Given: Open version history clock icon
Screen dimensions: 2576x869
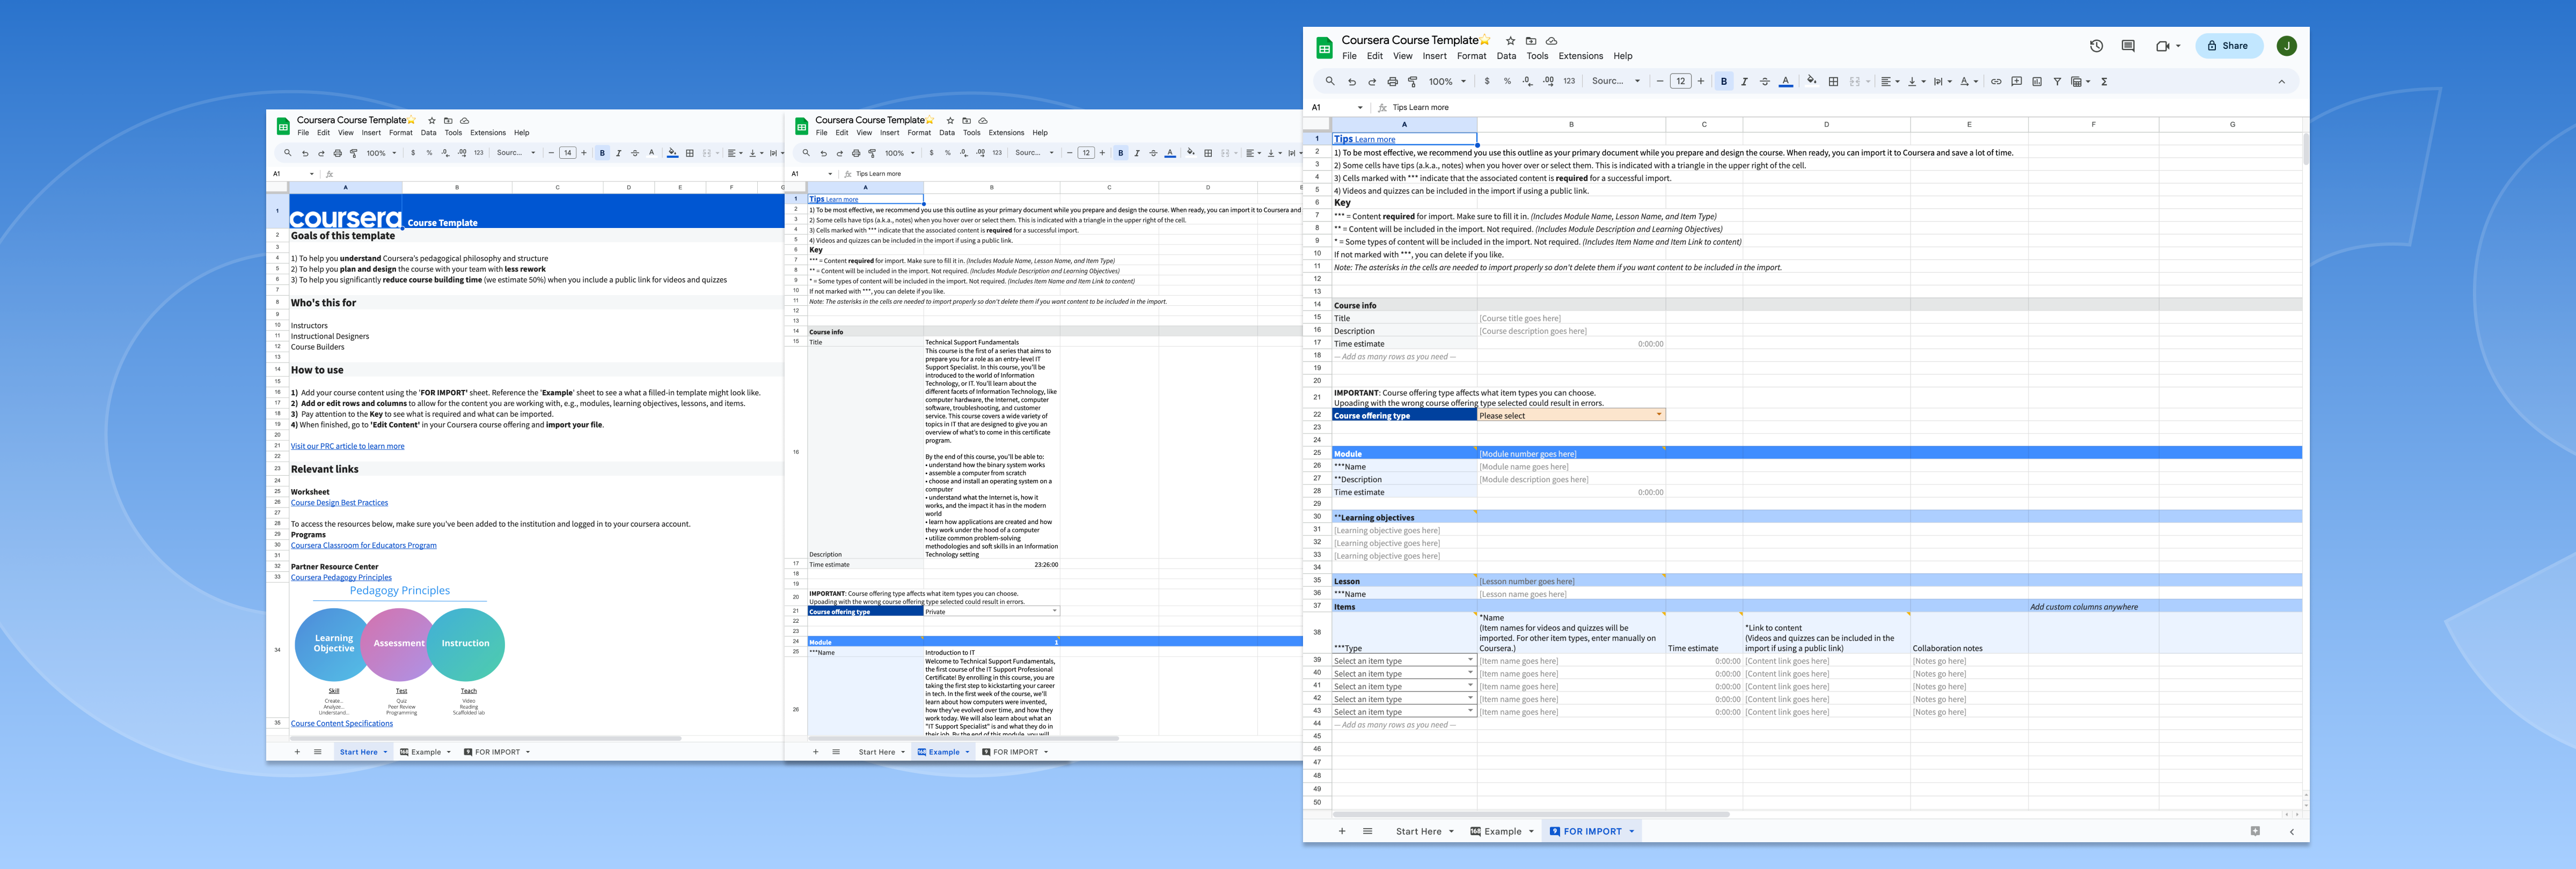Looking at the screenshot, I should [2096, 46].
